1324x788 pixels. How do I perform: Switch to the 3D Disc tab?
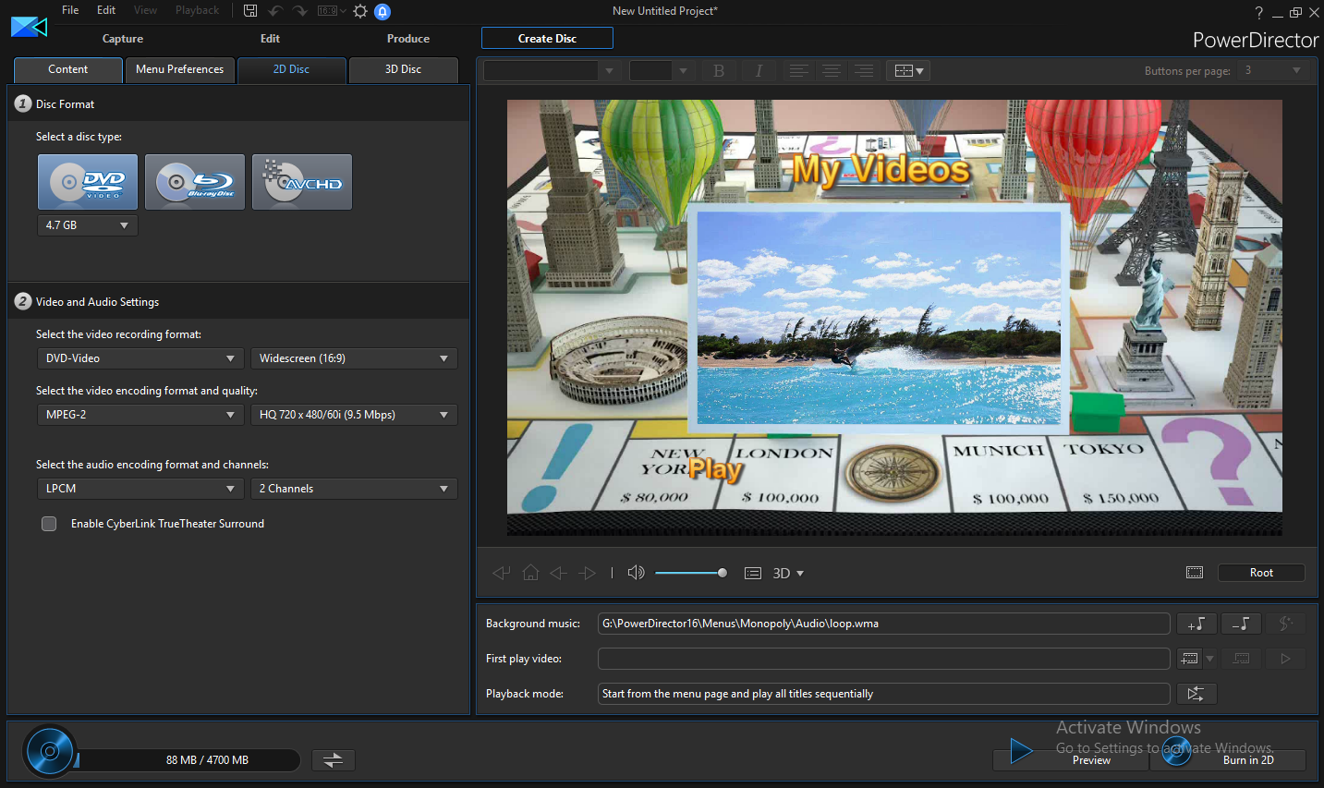point(404,70)
